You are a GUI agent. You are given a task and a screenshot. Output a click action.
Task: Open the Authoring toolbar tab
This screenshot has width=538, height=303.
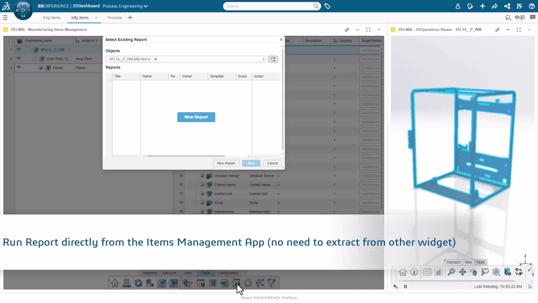click(x=150, y=273)
